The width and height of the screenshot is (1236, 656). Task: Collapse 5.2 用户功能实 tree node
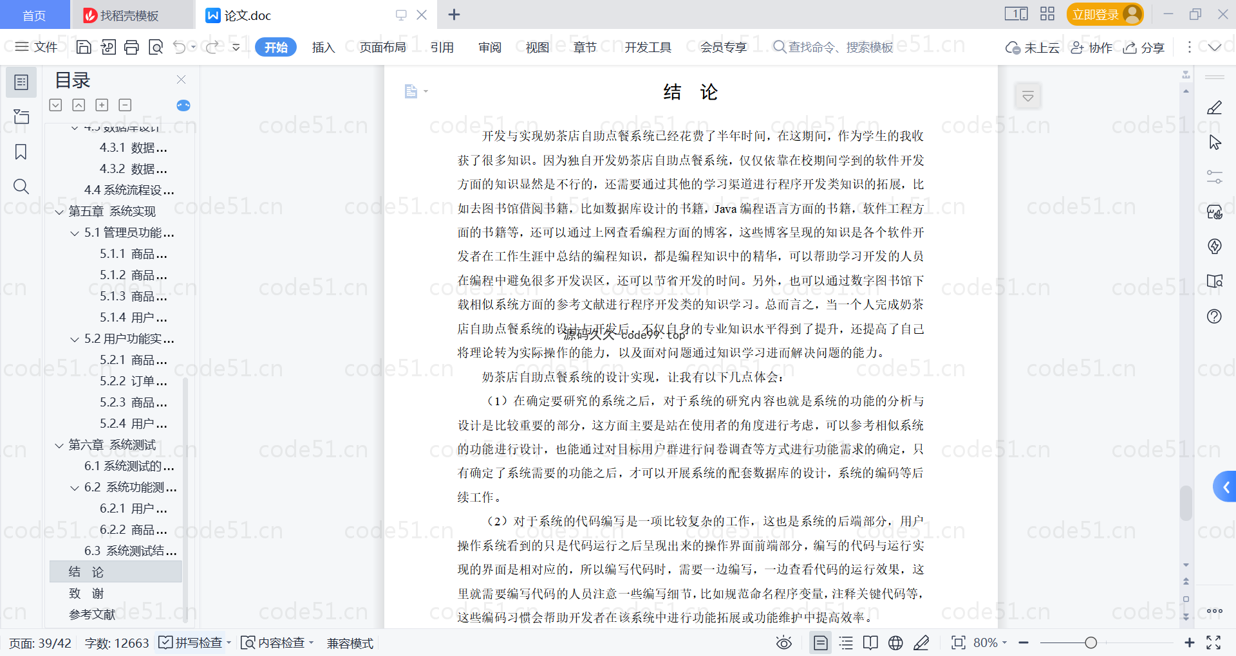point(75,339)
